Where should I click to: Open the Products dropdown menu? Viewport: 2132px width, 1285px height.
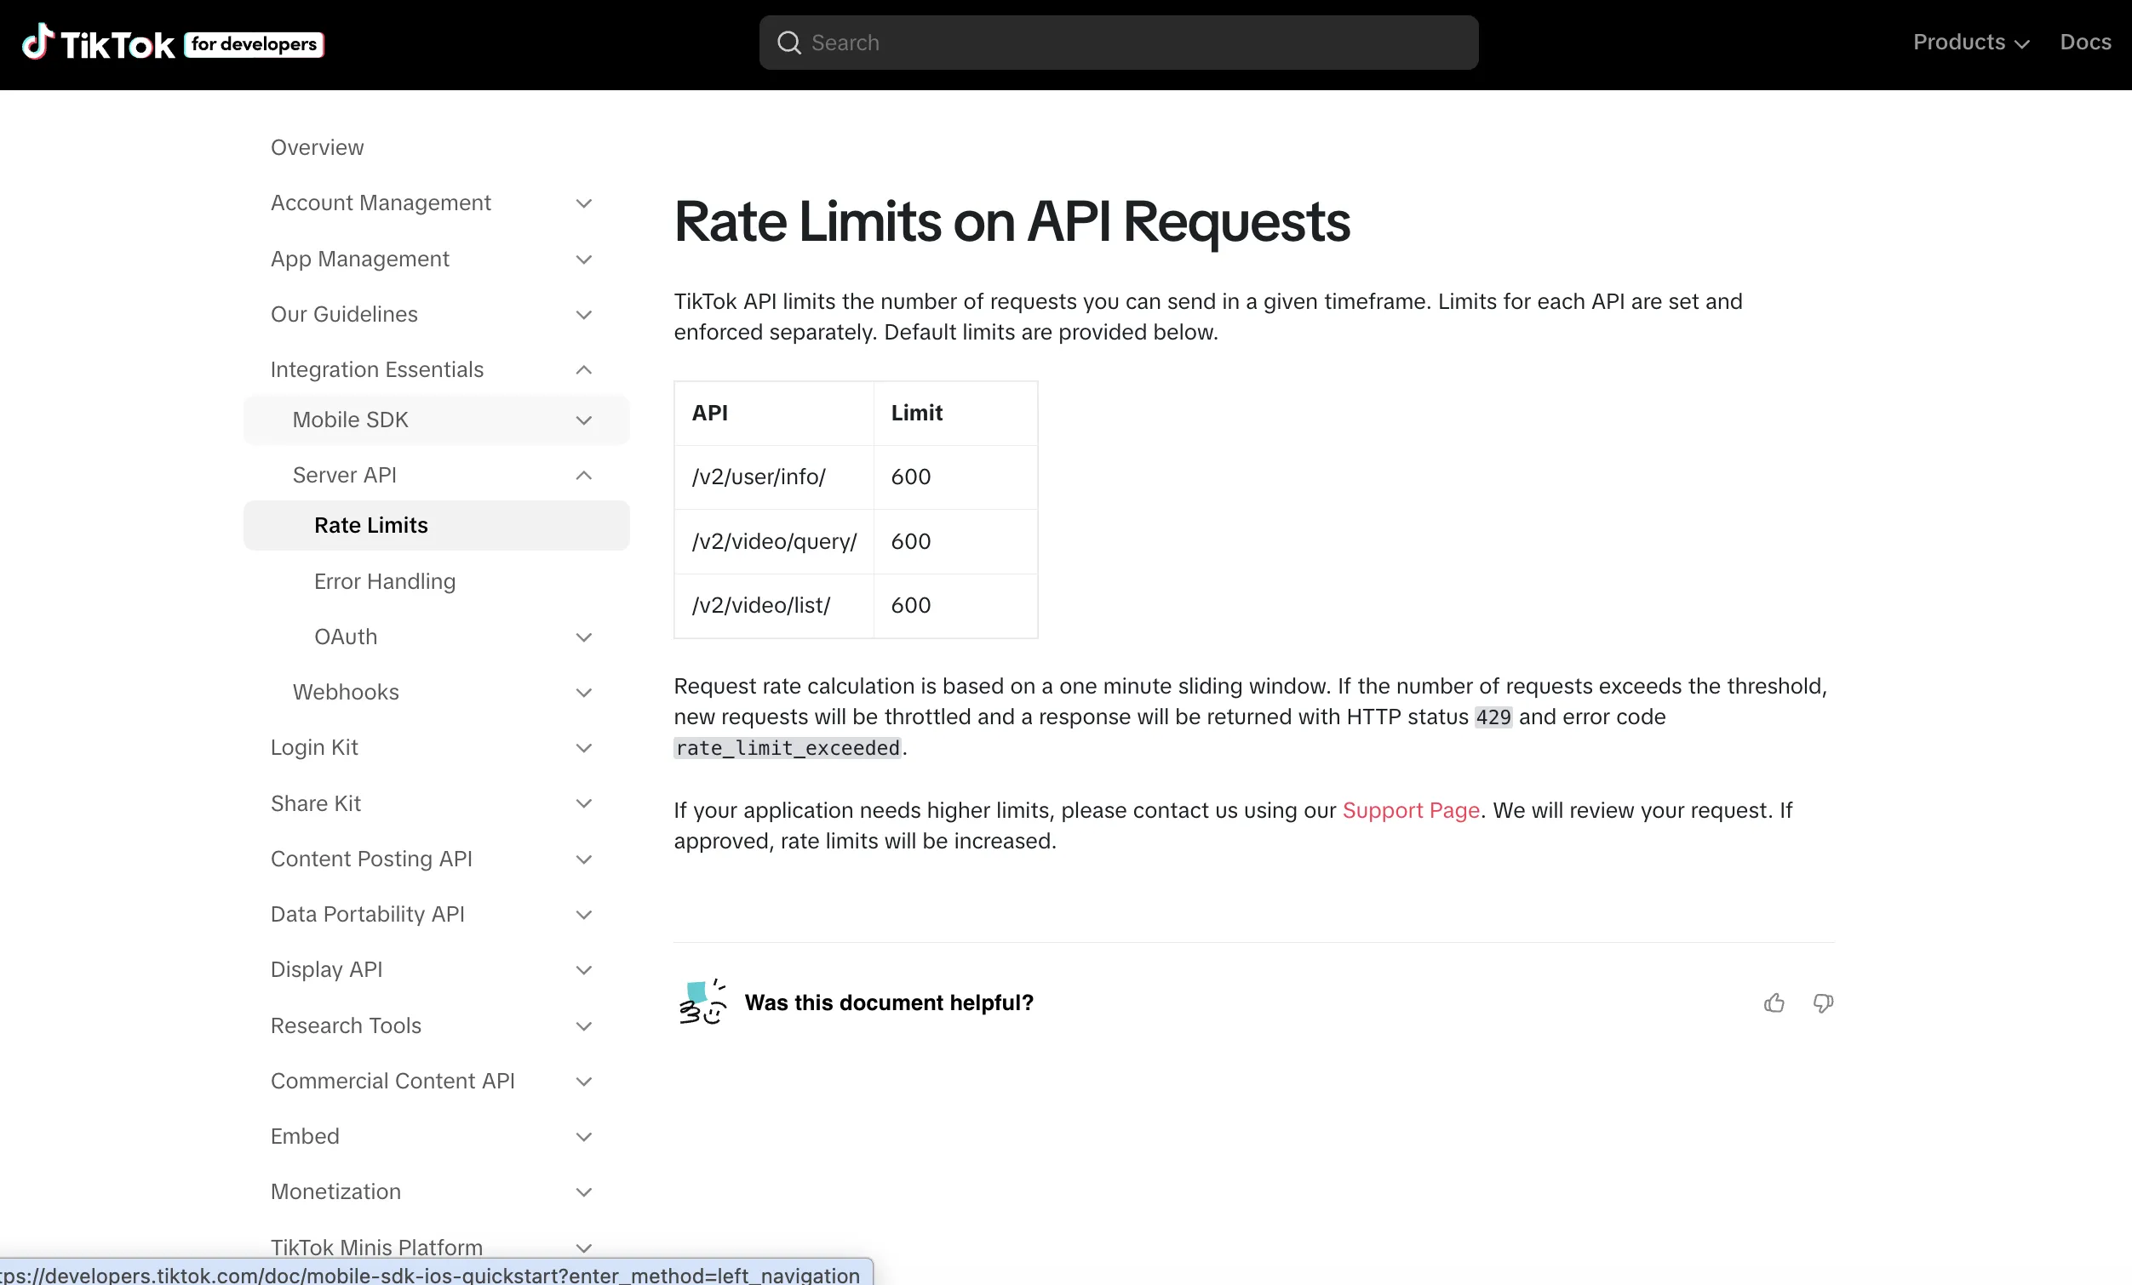tap(1970, 43)
